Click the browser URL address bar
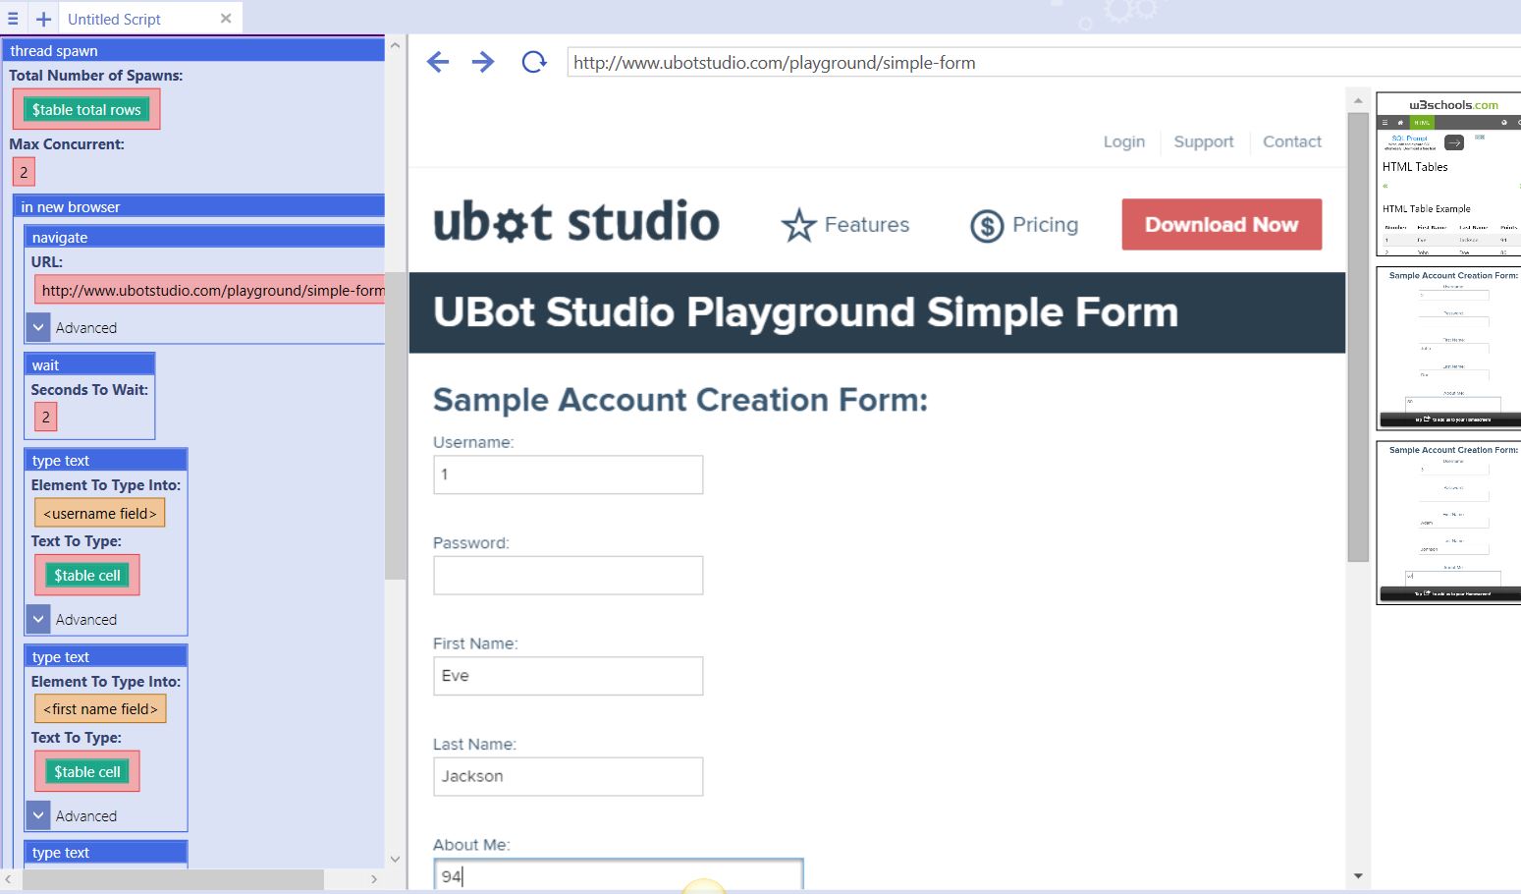Viewport: 1521px width, 894px height. click(x=1044, y=62)
